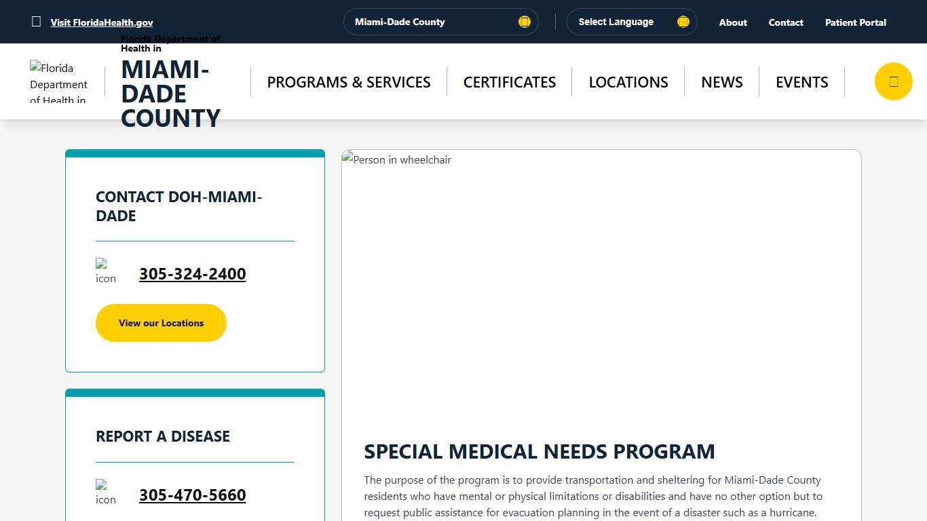Open the Select Language dropdown
927x521 pixels.
[x=631, y=21]
